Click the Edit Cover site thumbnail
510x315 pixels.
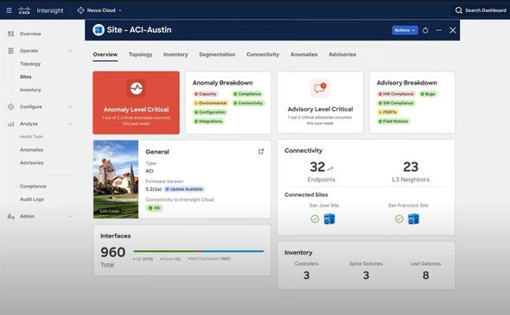[116, 180]
